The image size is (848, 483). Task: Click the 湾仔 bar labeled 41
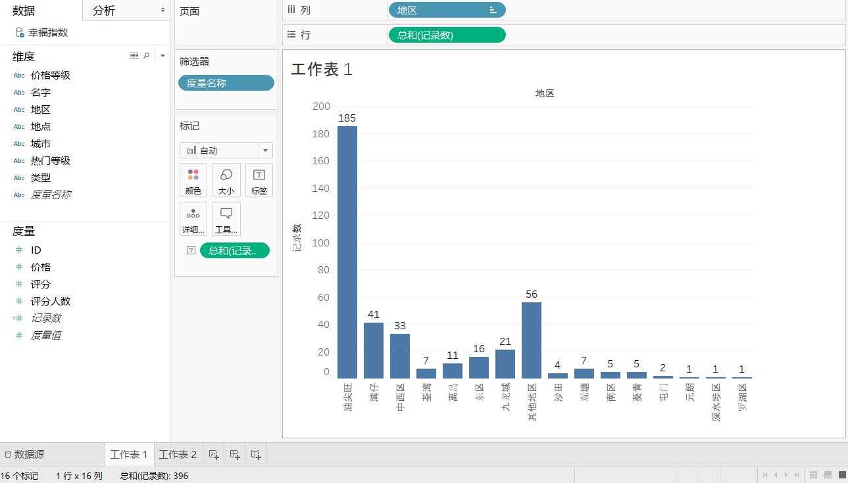pos(374,350)
